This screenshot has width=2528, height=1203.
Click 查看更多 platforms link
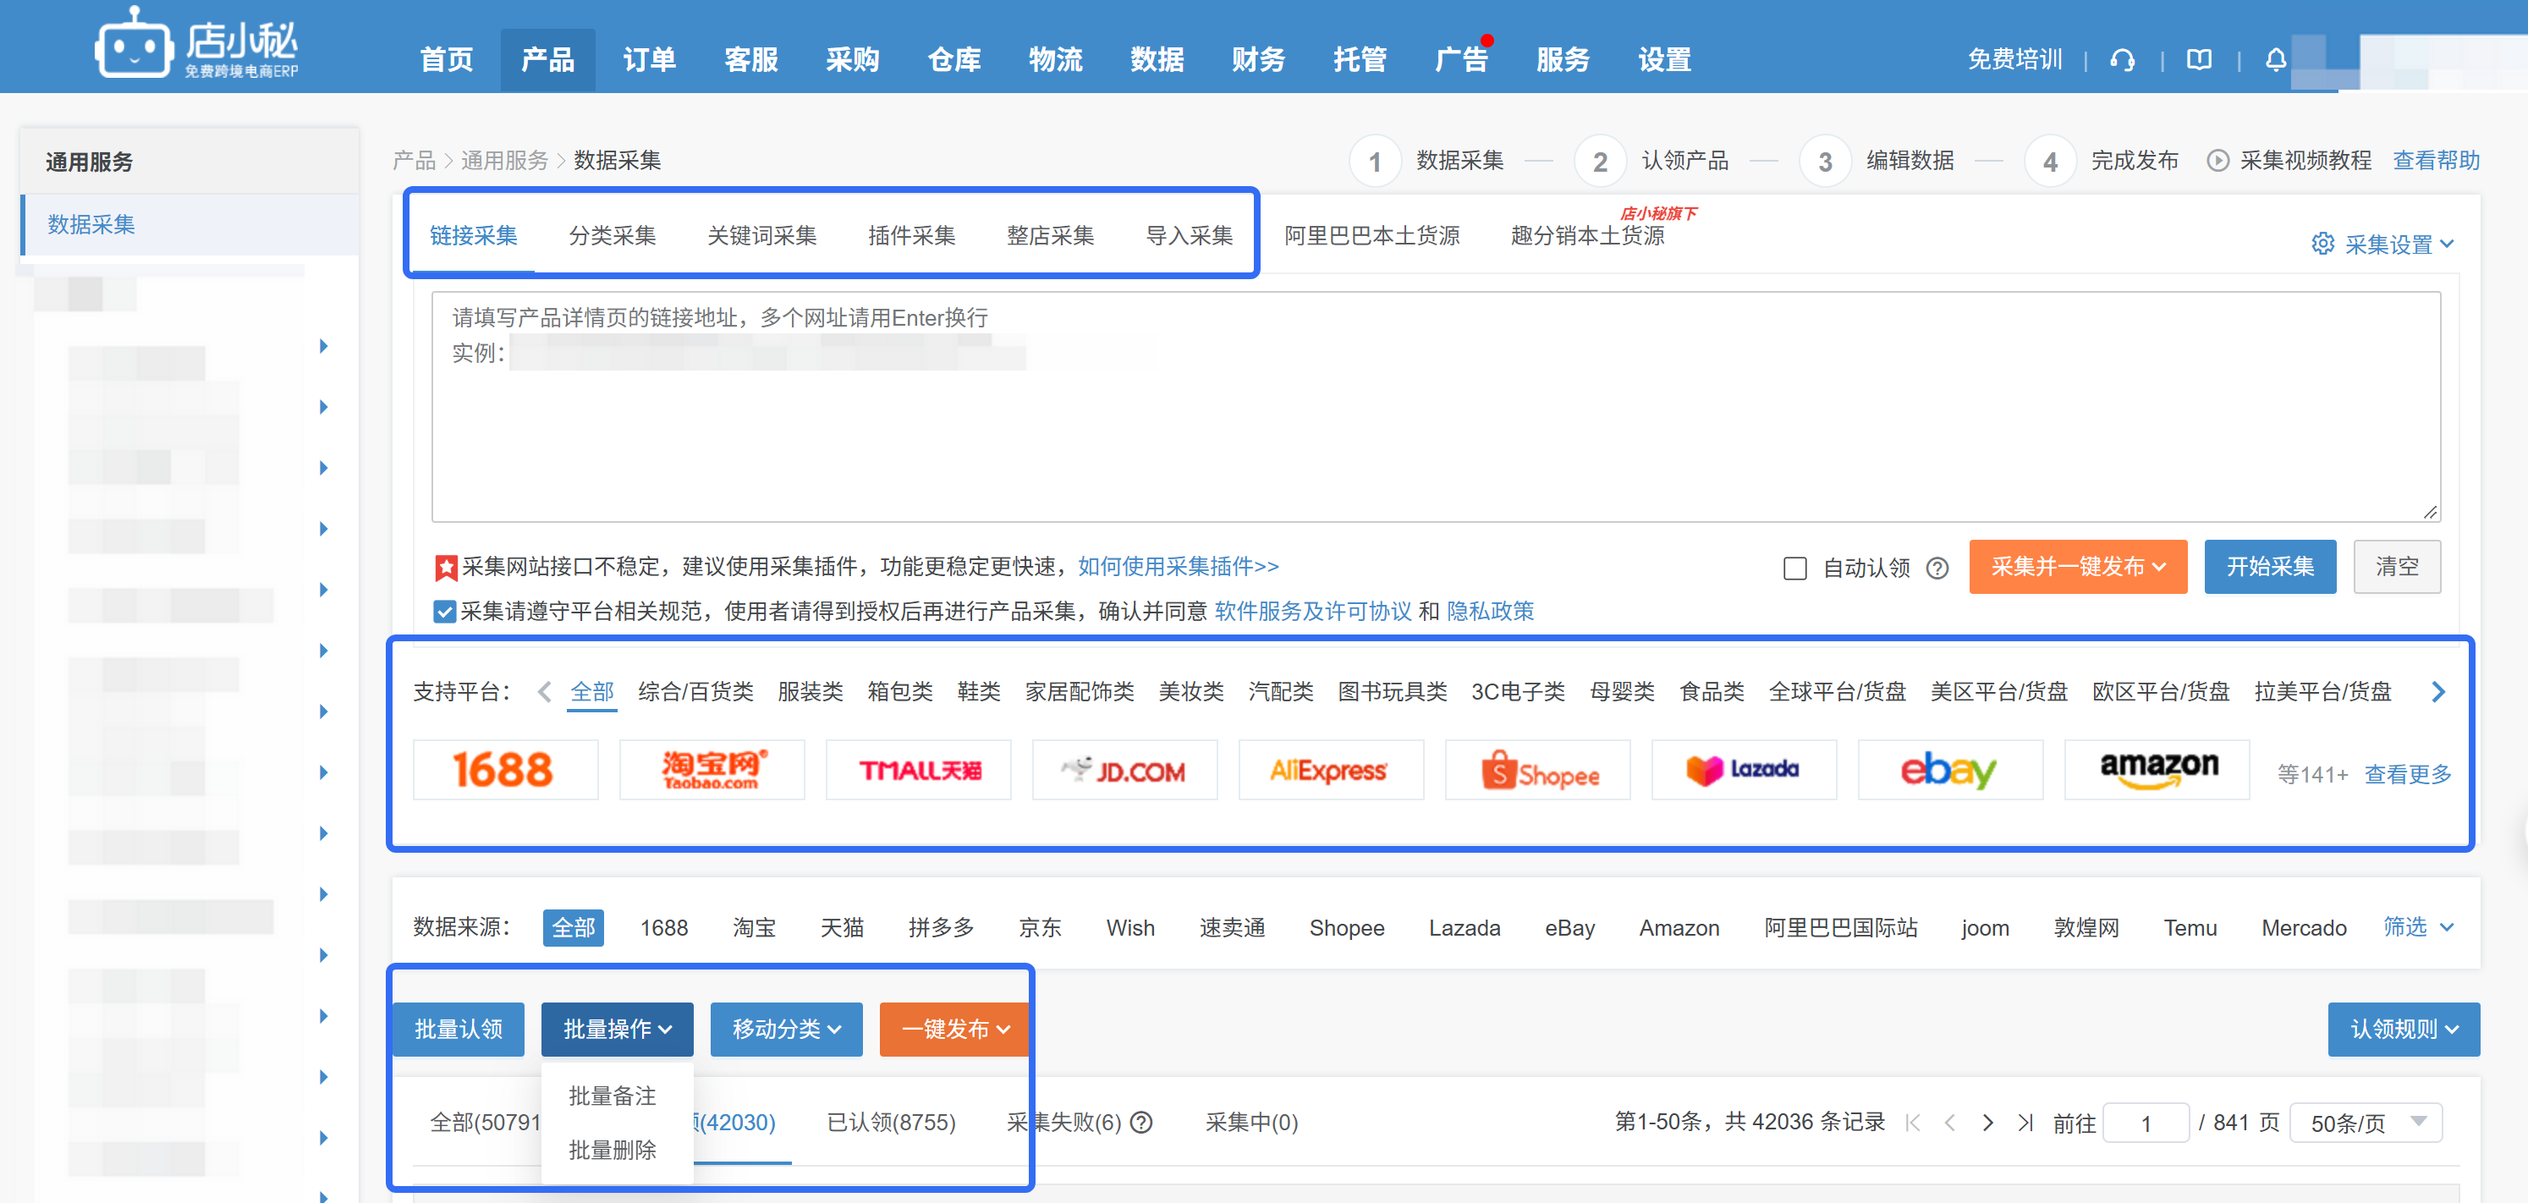2406,774
